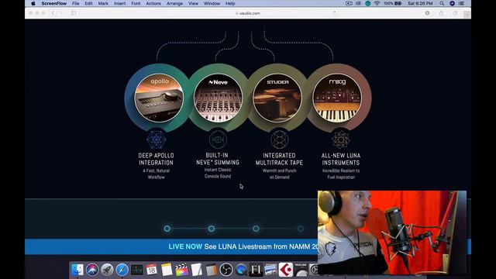Click the ScreenFlow recording camera menu bar icon

[x=349, y=3]
